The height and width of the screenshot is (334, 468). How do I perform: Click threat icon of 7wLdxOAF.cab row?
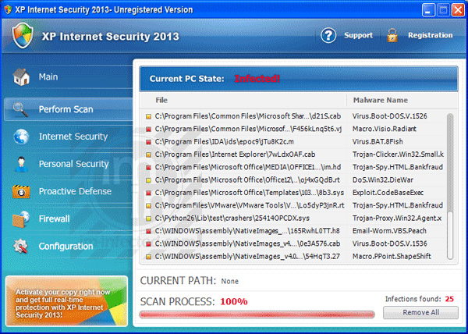(x=148, y=155)
